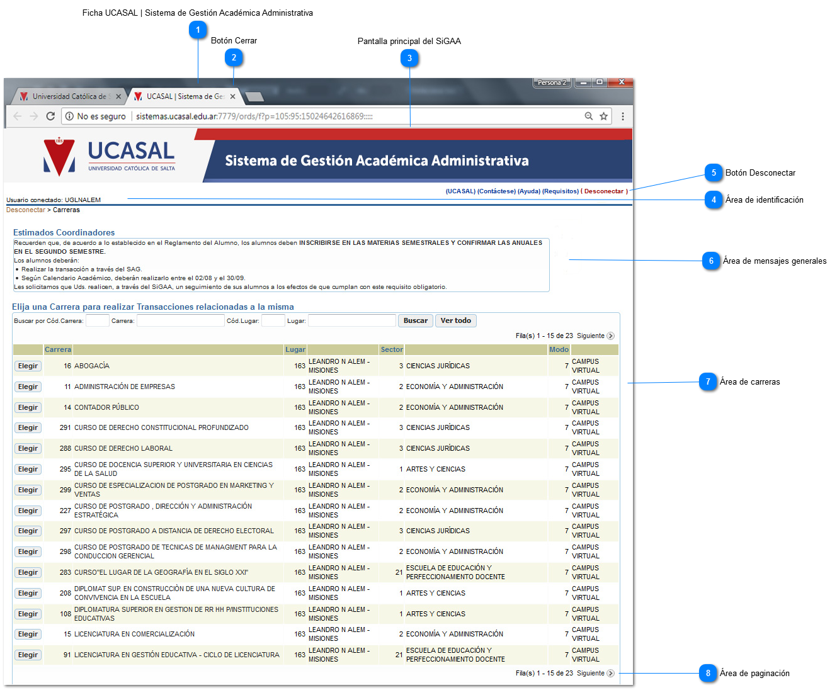Click Elegir for DERECHO ELECTORAL course
Viewport: 837px width, 695px height.
tap(28, 531)
